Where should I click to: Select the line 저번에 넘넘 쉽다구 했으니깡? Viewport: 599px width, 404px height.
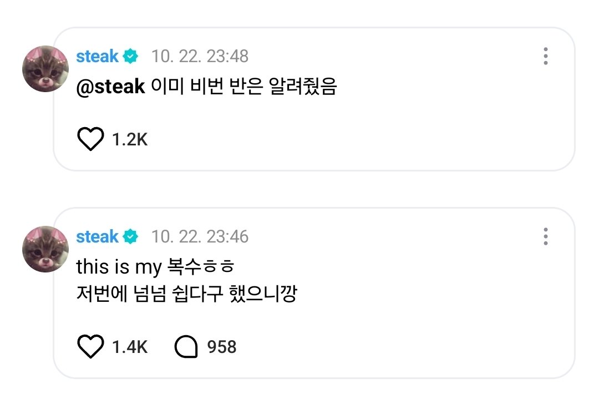pos(186,294)
